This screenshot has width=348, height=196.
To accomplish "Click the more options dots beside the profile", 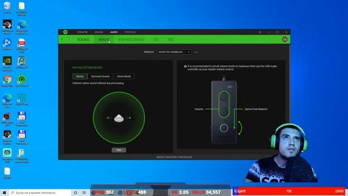I will (196, 52).
